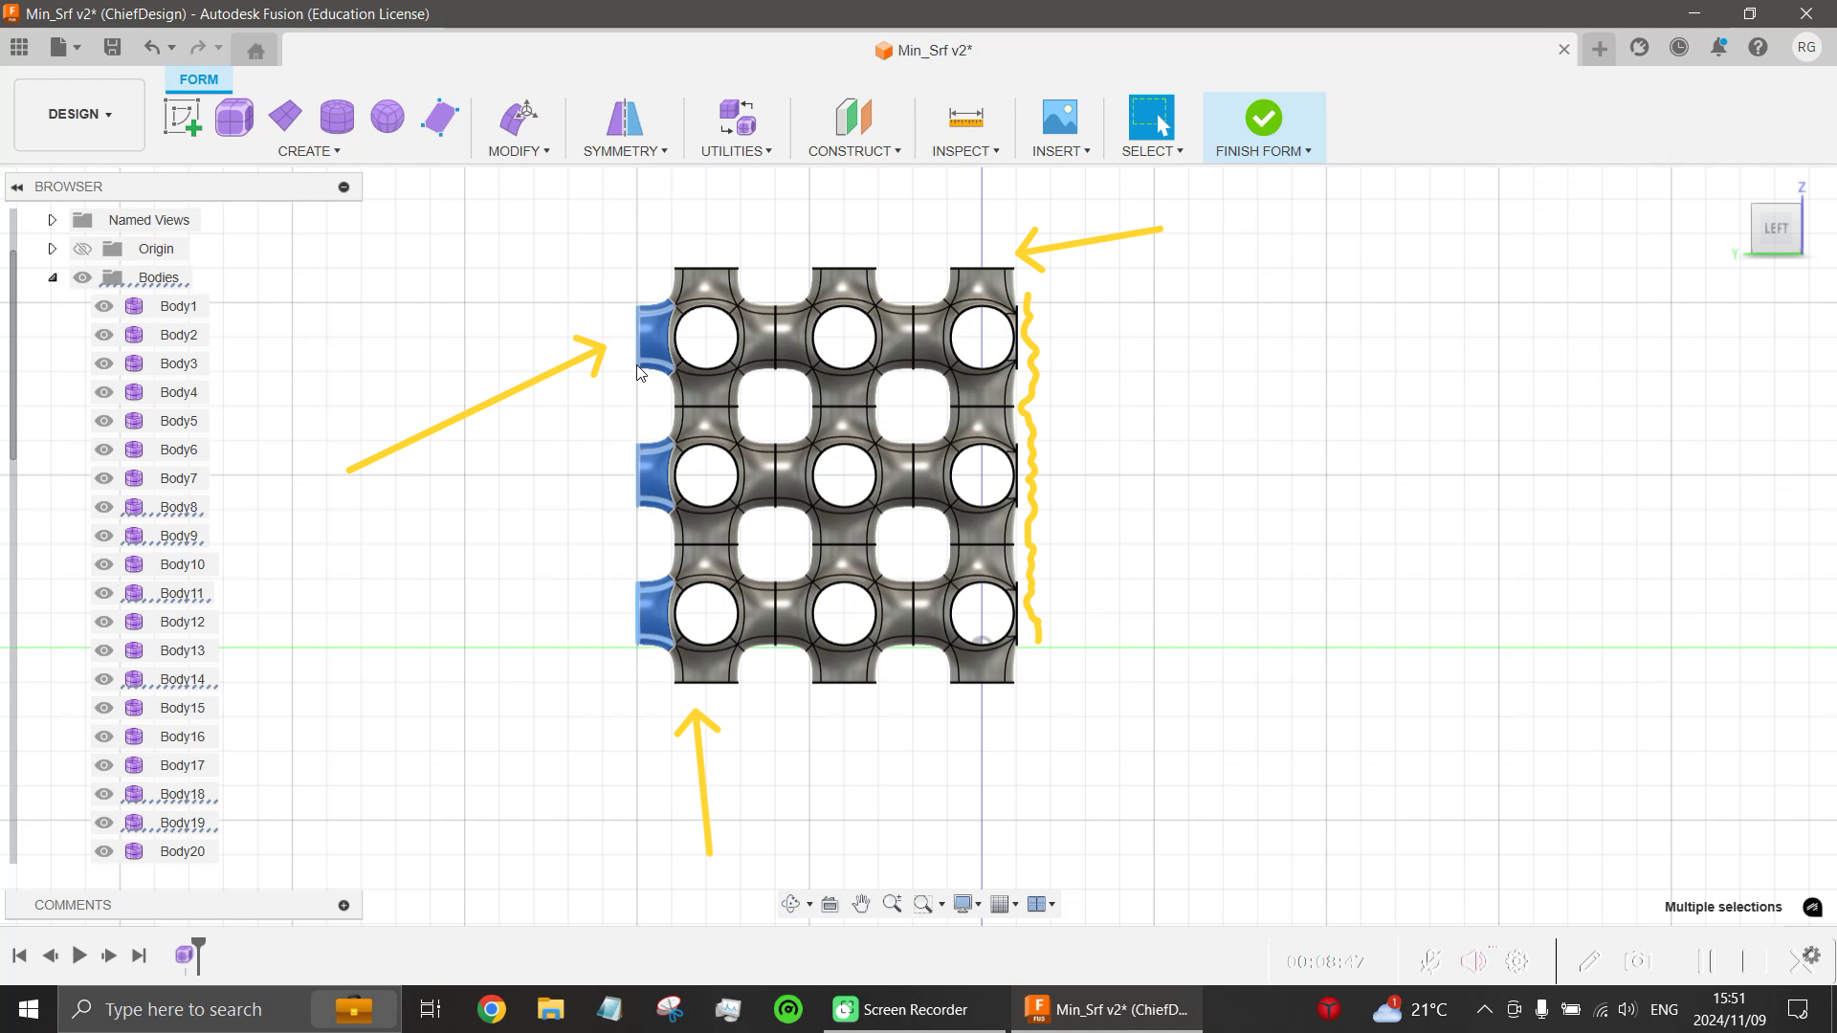Select the Min_Srf v2 document tab
The width and height of the screenshot is (1837, 1033).
pos(923,50)
